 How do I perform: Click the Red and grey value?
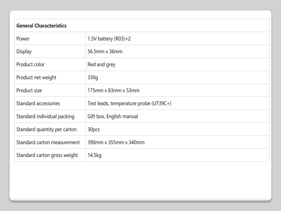101,64
